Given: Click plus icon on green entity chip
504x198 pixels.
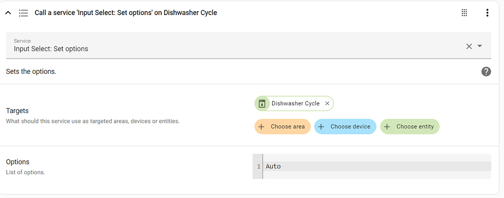Looking at the screenshot, I should [x=387, y=127].
